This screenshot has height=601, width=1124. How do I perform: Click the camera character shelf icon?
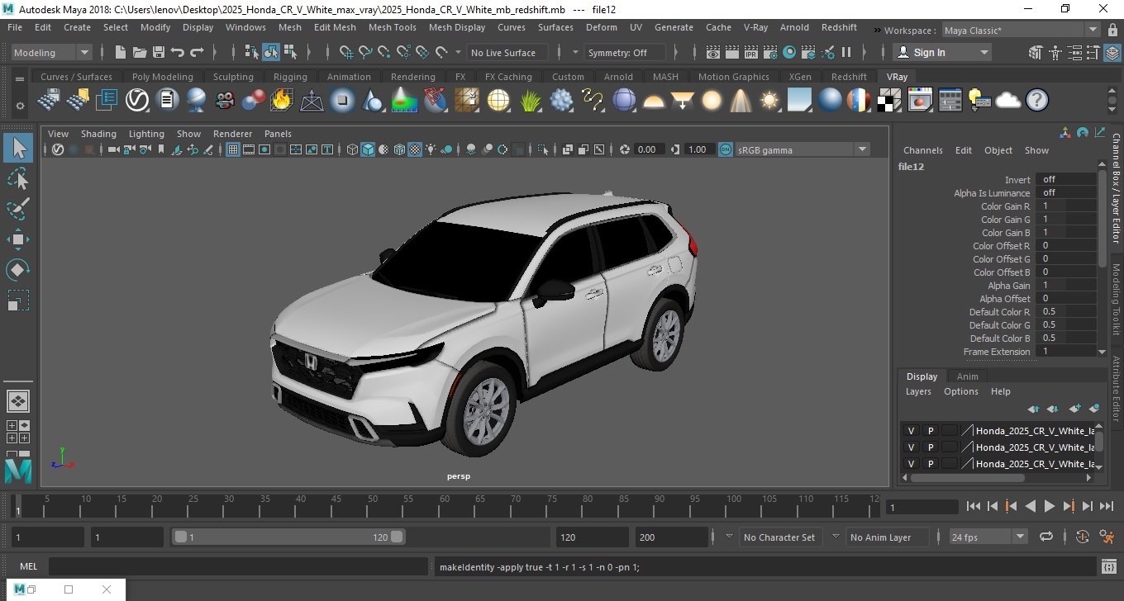[x=224, y=101]
